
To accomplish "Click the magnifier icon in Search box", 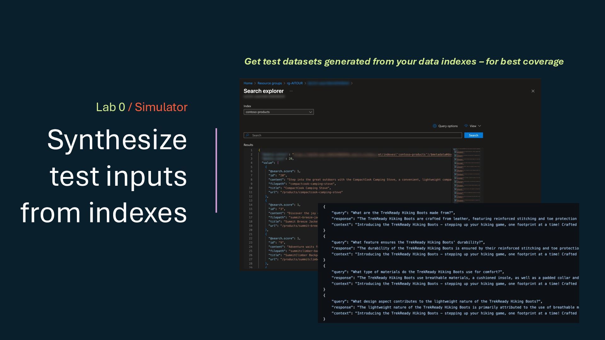I will (x=247, y=135).
